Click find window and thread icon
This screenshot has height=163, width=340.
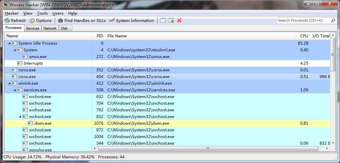coord(171,21)
